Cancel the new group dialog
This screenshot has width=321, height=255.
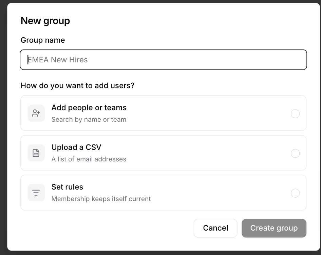(x=215, y=228)
